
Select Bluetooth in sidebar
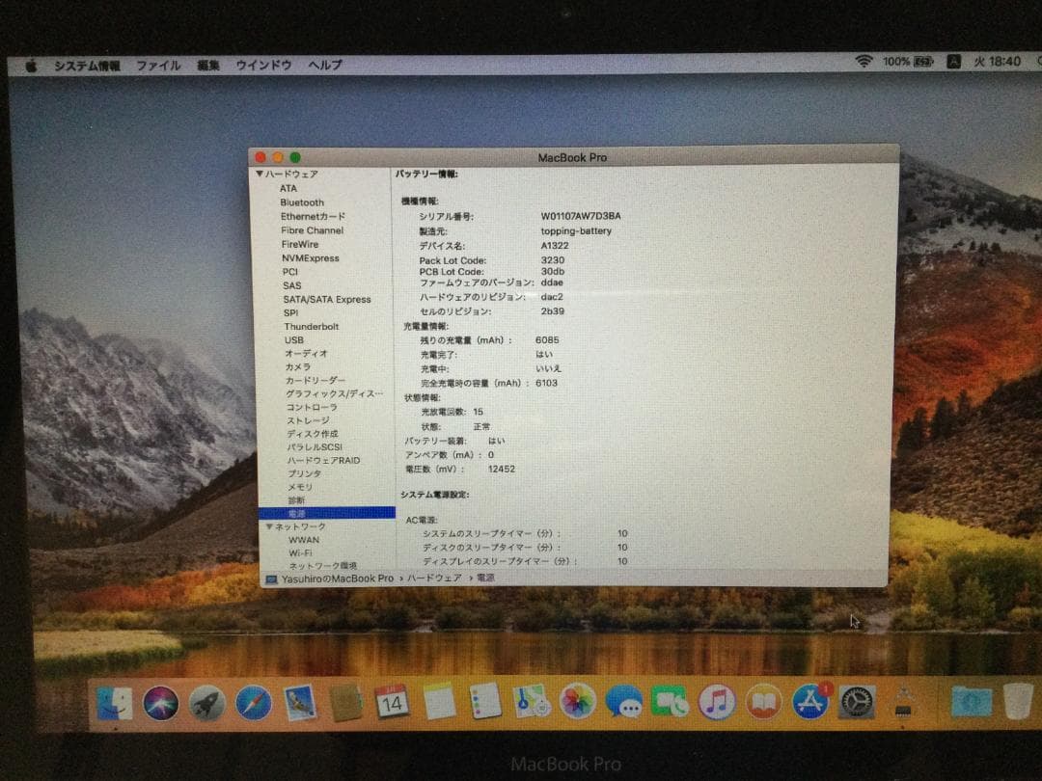coord(302,202)
